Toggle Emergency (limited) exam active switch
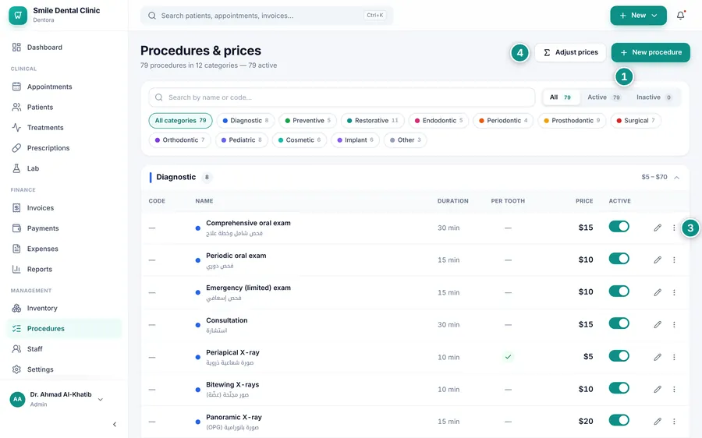Image resolution: width=702 pixels, height=438 pixels. tap(619, 291)
